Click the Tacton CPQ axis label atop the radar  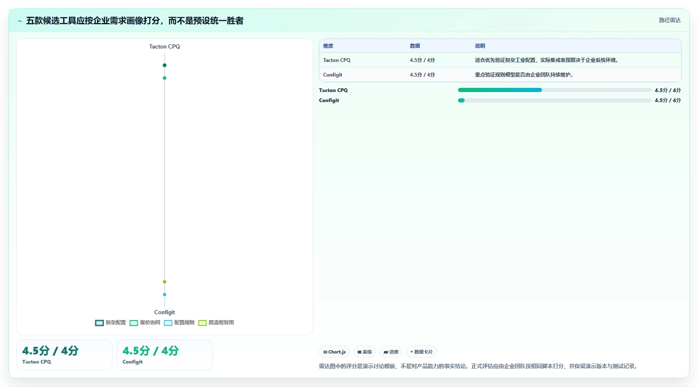tap(164, 46)
